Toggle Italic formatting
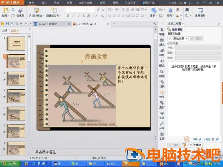This screenshot has height=167, width=223. click(73, 16)
